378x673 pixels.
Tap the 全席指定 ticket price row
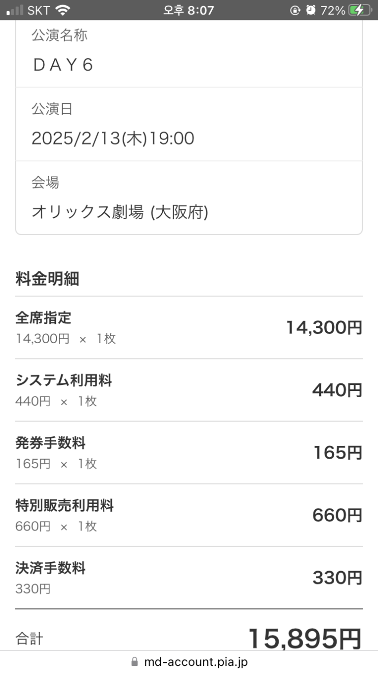tap(189, 327)
